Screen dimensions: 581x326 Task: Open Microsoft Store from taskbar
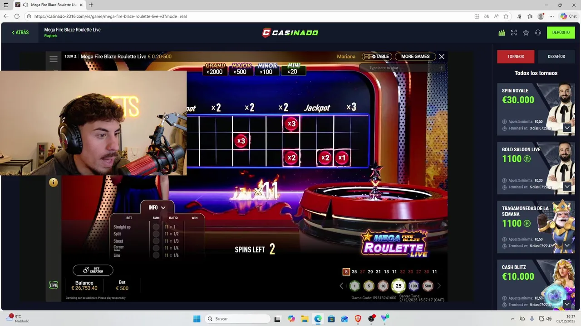tap(331, 319)
